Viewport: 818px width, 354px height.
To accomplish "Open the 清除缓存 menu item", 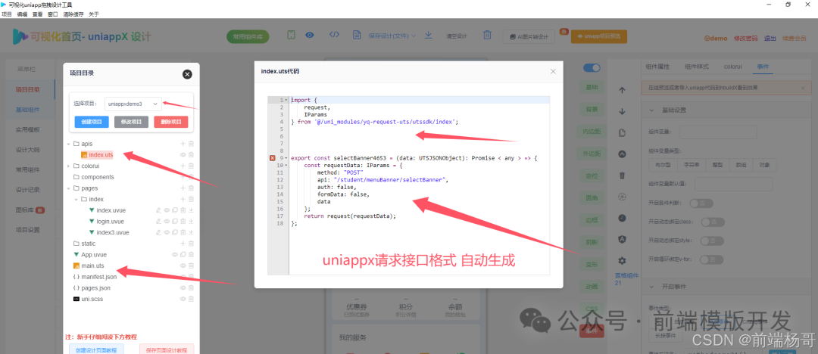I will pos(73,14).
